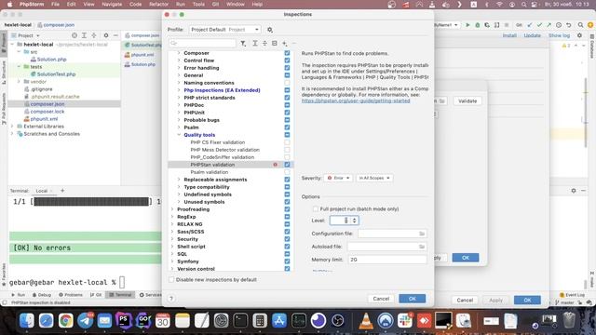Click Install link in composer panel
This screenshot has width=596, height=335.
[509, 35]
